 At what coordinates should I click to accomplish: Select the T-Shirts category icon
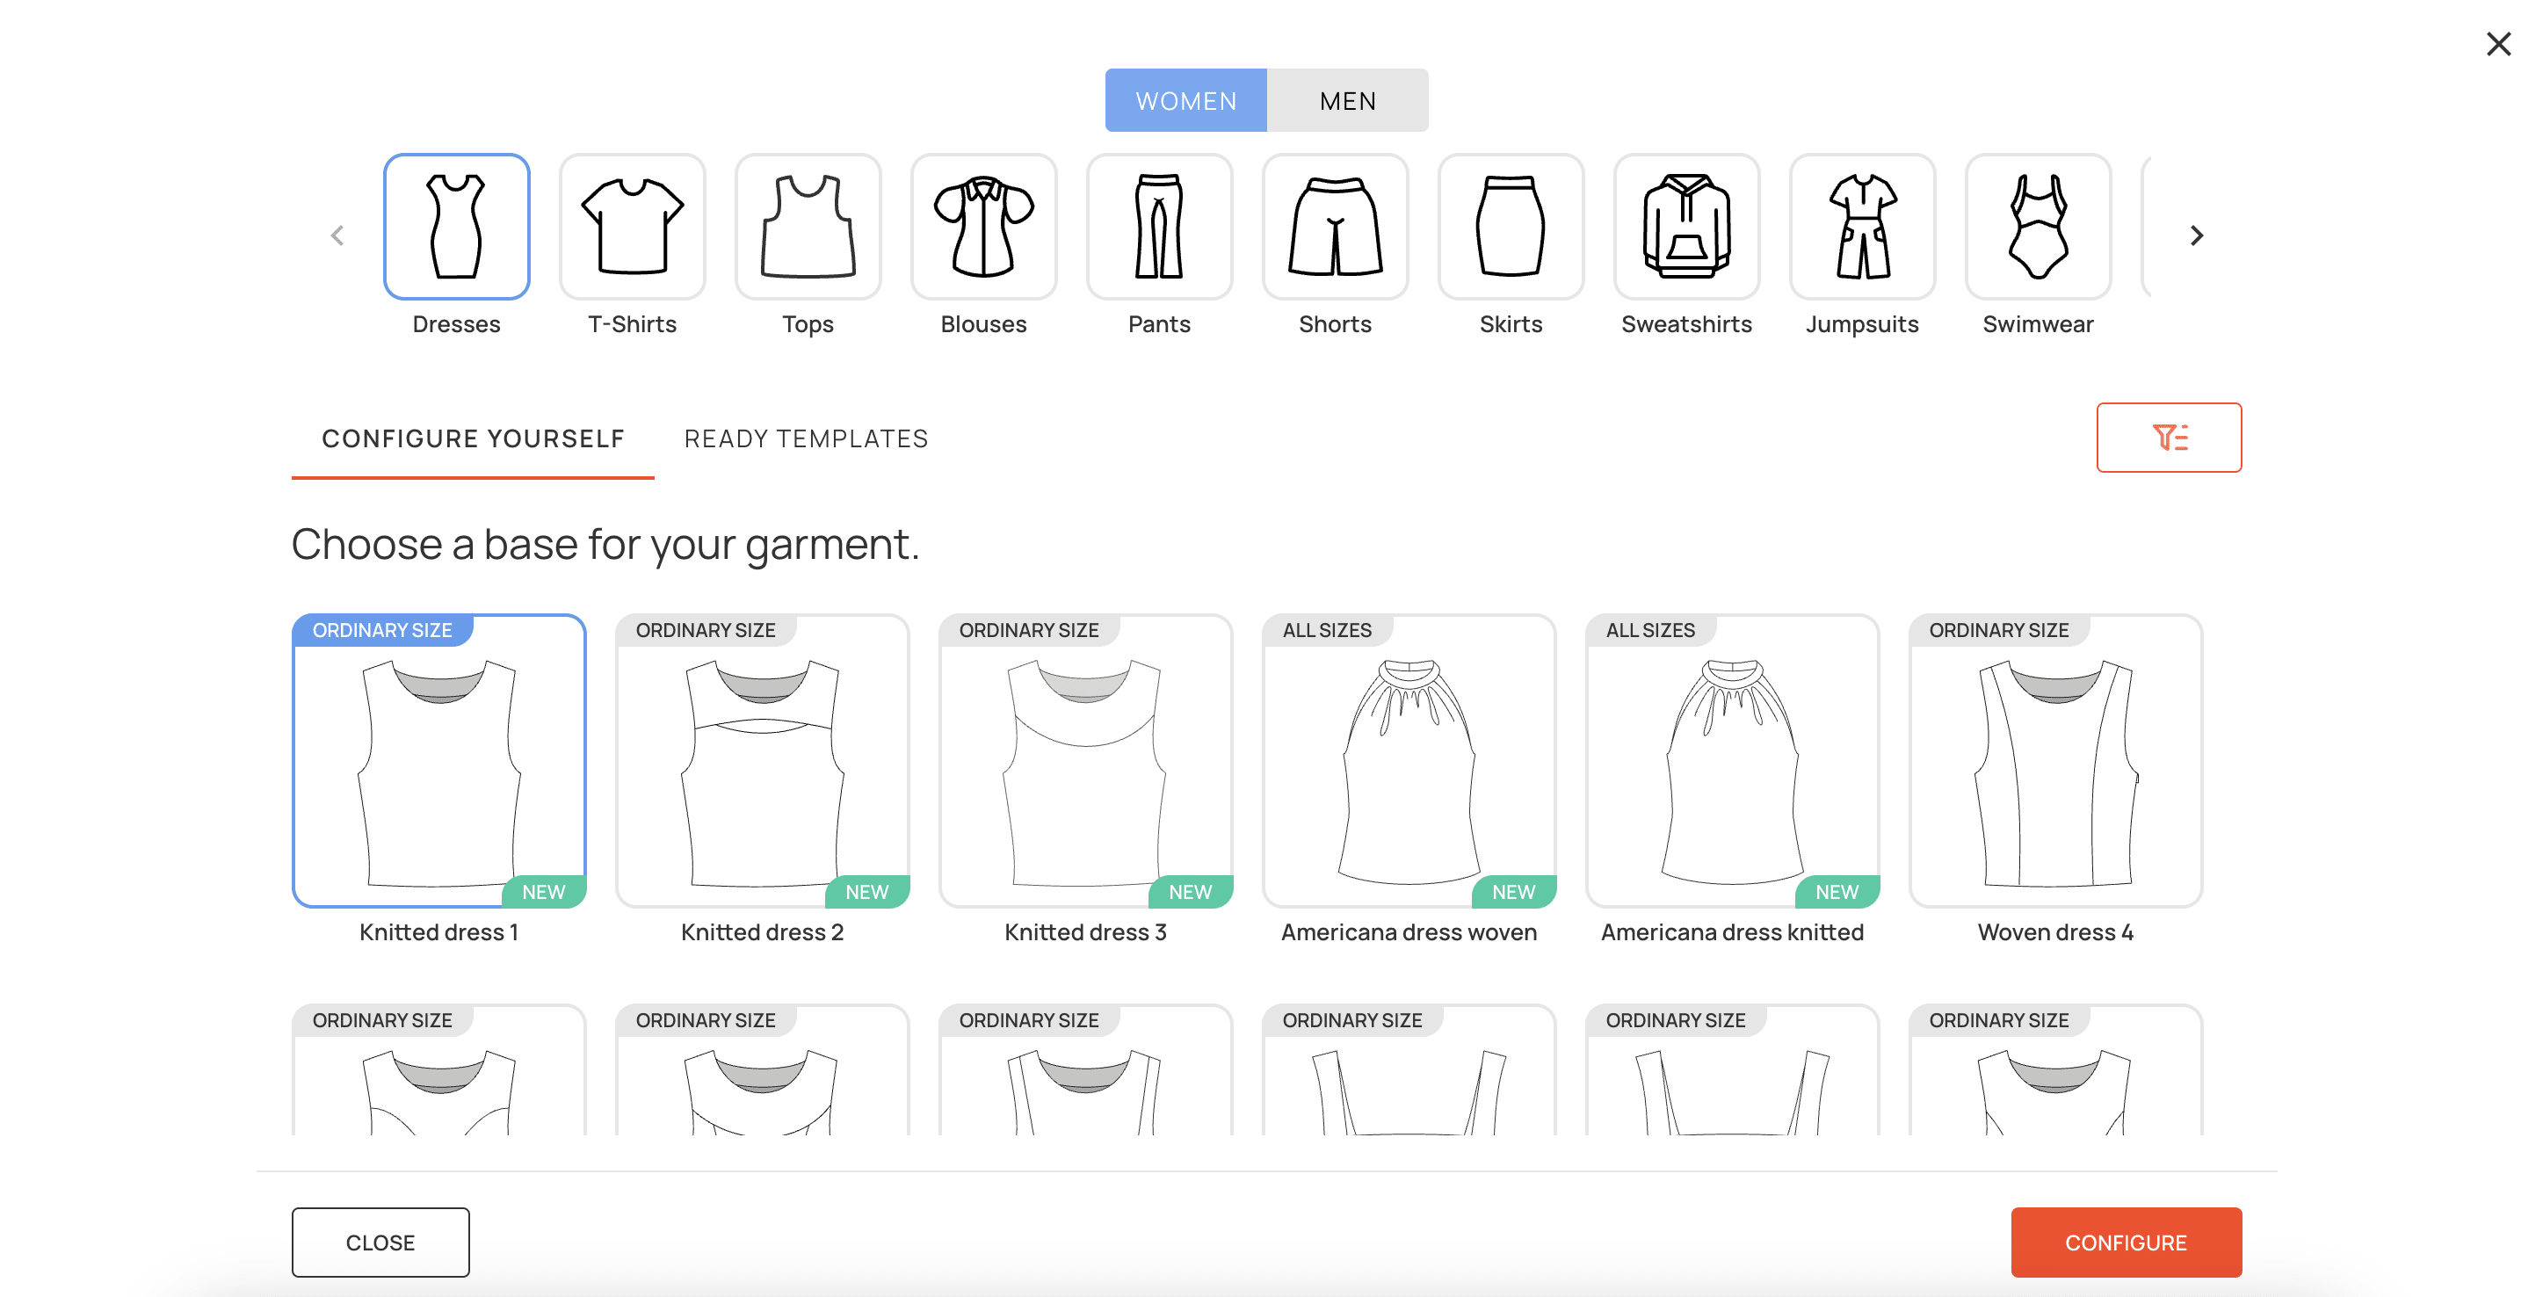point(632,228)
